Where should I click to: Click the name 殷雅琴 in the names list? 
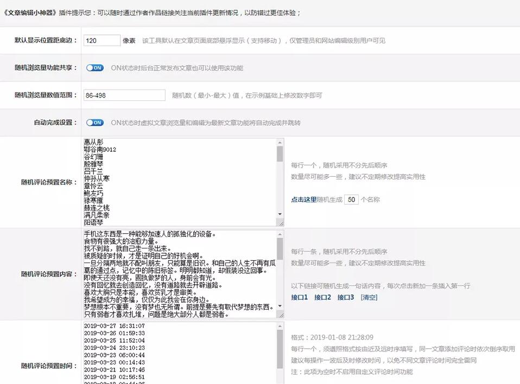(x=93, y=164)
